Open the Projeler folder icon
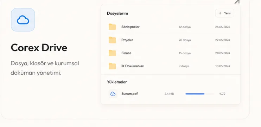The width and height of the screenshot is (261, 127). pyautogui.click(x=112, y=40)
